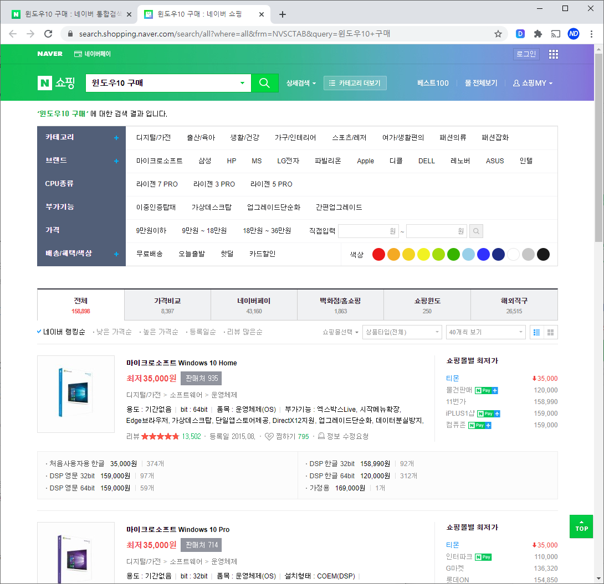Go back with browser back arrow
The image size is (604, 584).
(x=13, y=34)
